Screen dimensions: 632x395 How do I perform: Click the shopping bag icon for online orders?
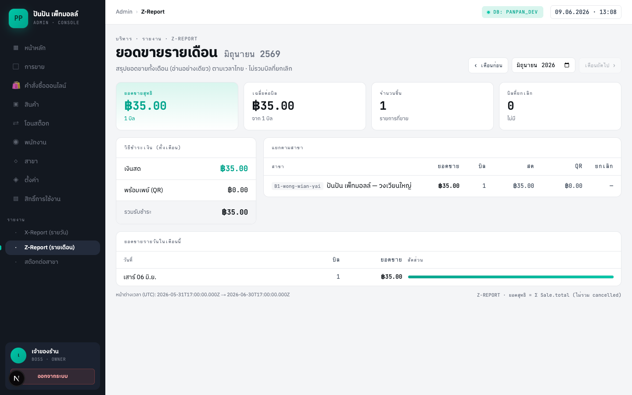click(16, 86)
